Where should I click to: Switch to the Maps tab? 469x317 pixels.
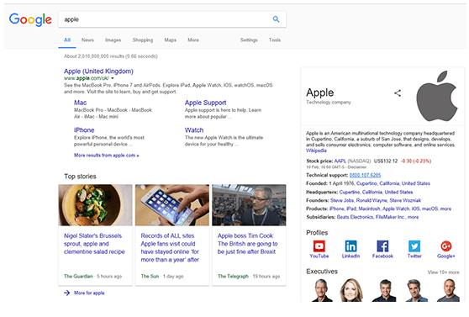(x=170, y=40)
